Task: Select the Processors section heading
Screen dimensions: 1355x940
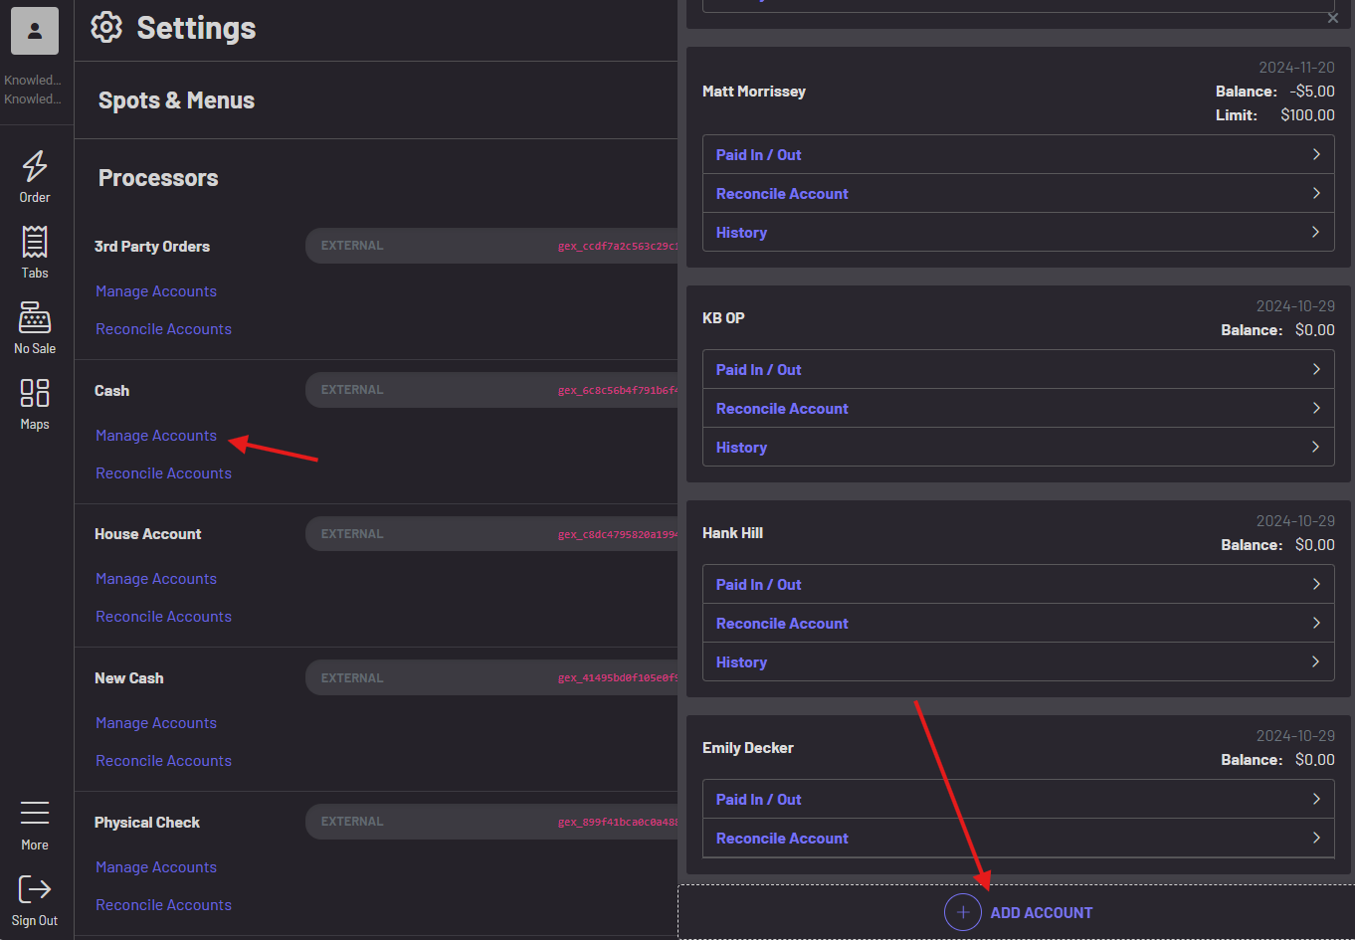Action: 158,178
